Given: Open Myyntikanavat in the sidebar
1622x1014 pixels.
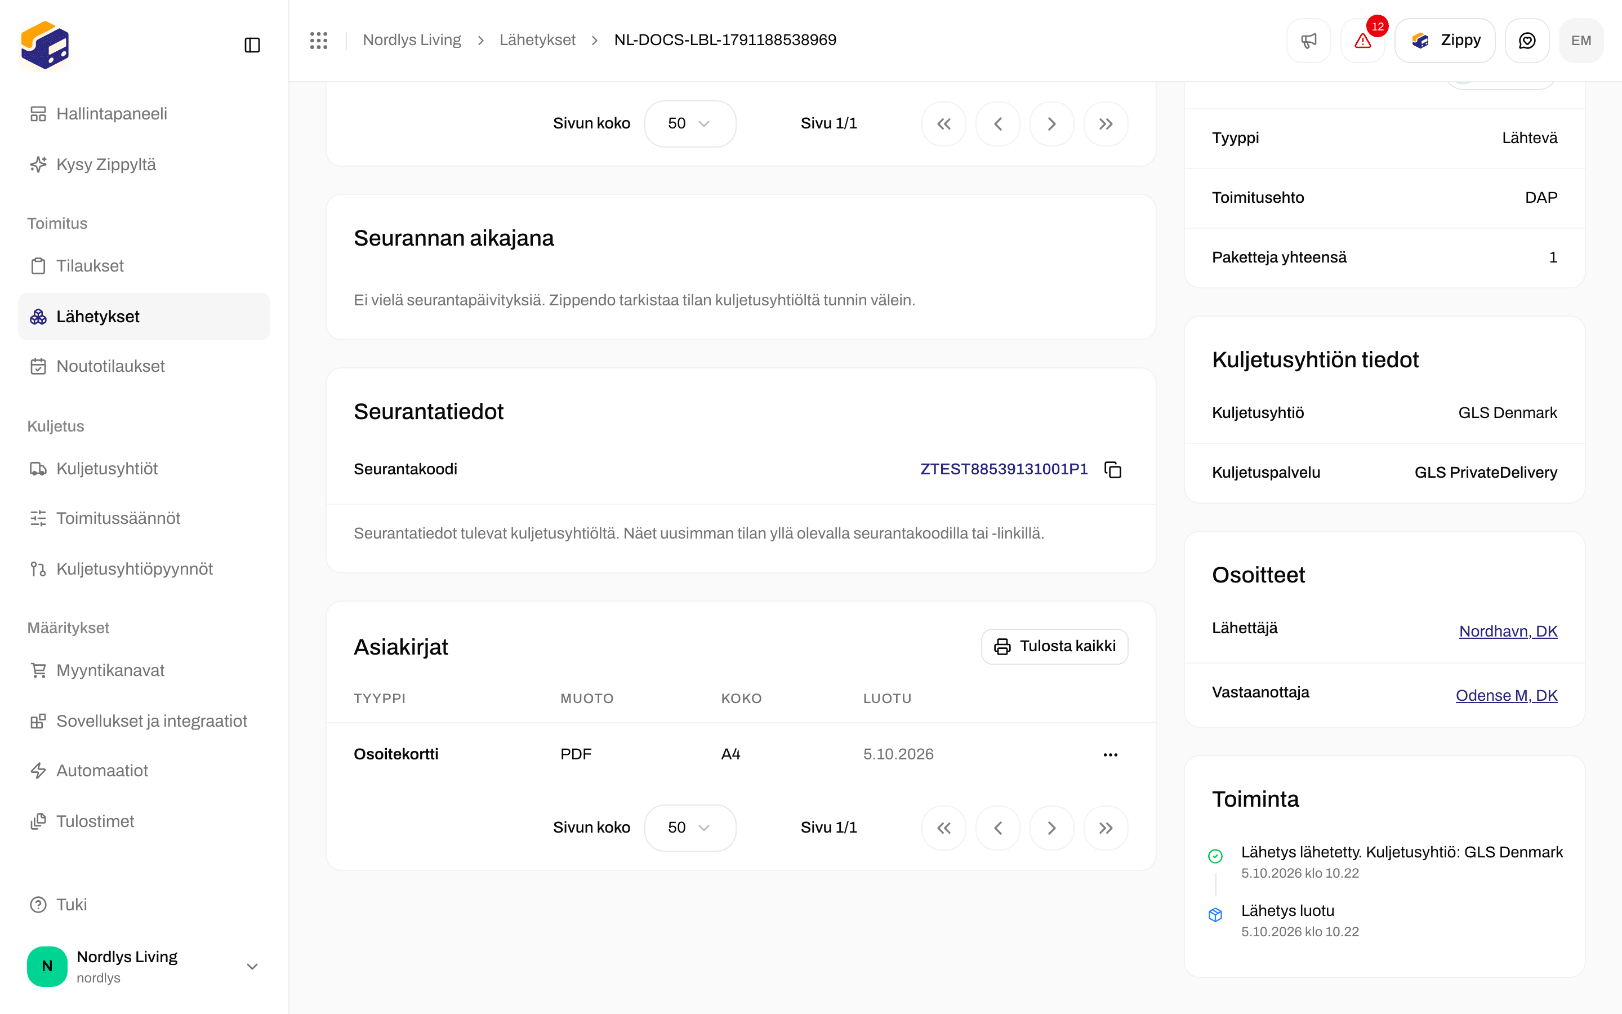Looking at the screenshot, I should click(144, 670).
